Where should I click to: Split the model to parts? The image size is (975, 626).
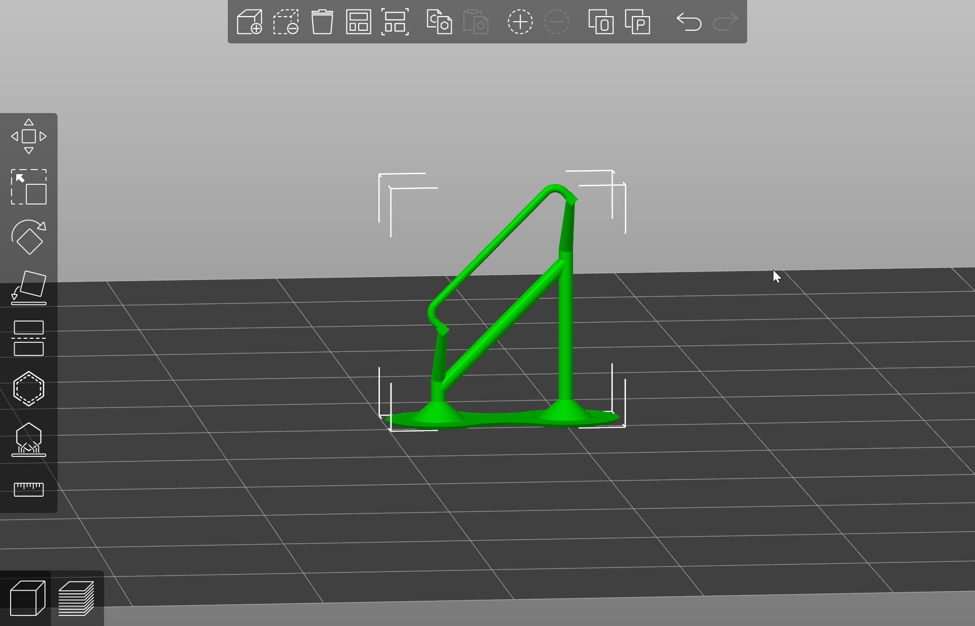(638, 22)
